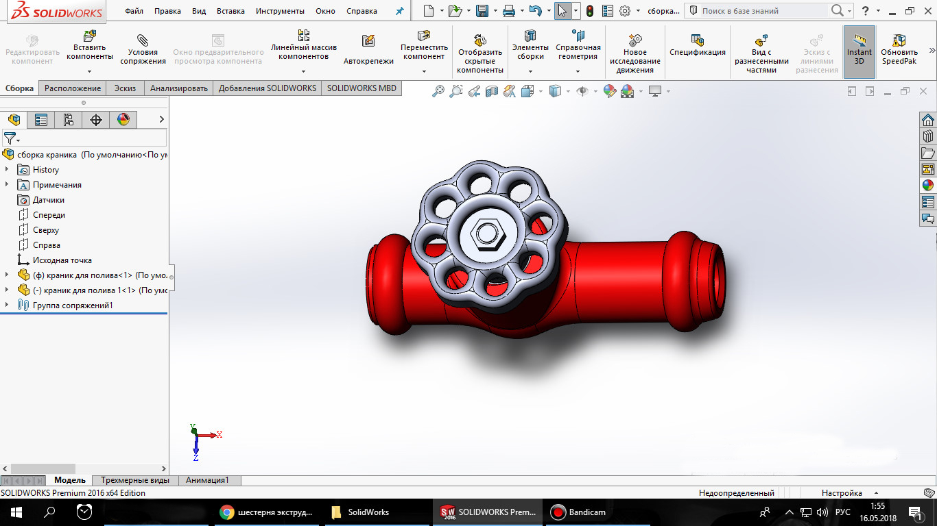
Task: Open the Трехмерные виды bottom tab
Action: [x=134, y=481]
